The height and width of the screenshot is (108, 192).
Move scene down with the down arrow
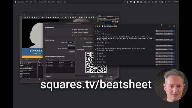click(x=30, y=79)
